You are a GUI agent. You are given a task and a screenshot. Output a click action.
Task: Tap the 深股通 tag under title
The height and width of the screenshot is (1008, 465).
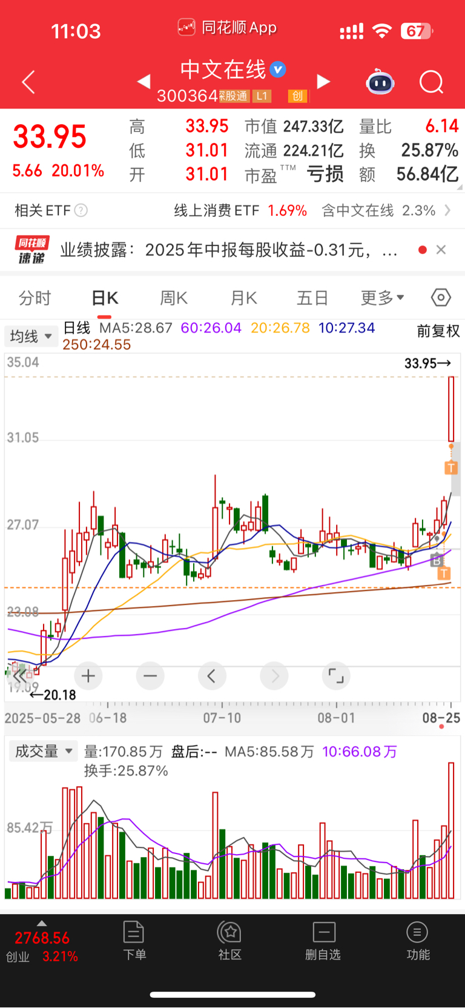(234, 96)
